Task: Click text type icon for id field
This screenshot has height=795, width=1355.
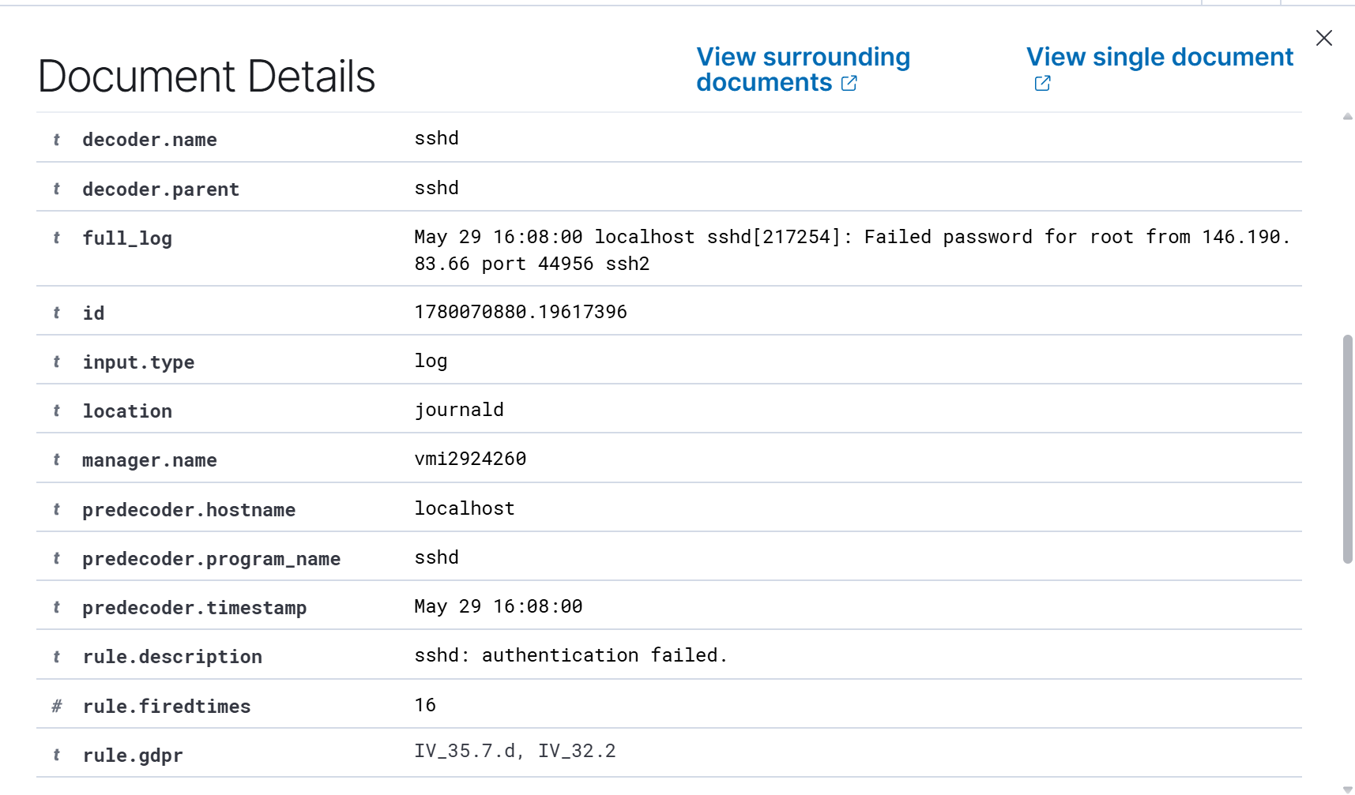Action: coord(56,313)
